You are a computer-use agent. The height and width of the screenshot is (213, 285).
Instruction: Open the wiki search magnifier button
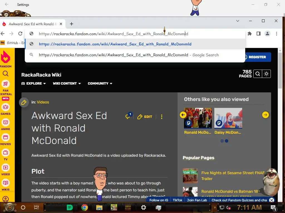257,74
